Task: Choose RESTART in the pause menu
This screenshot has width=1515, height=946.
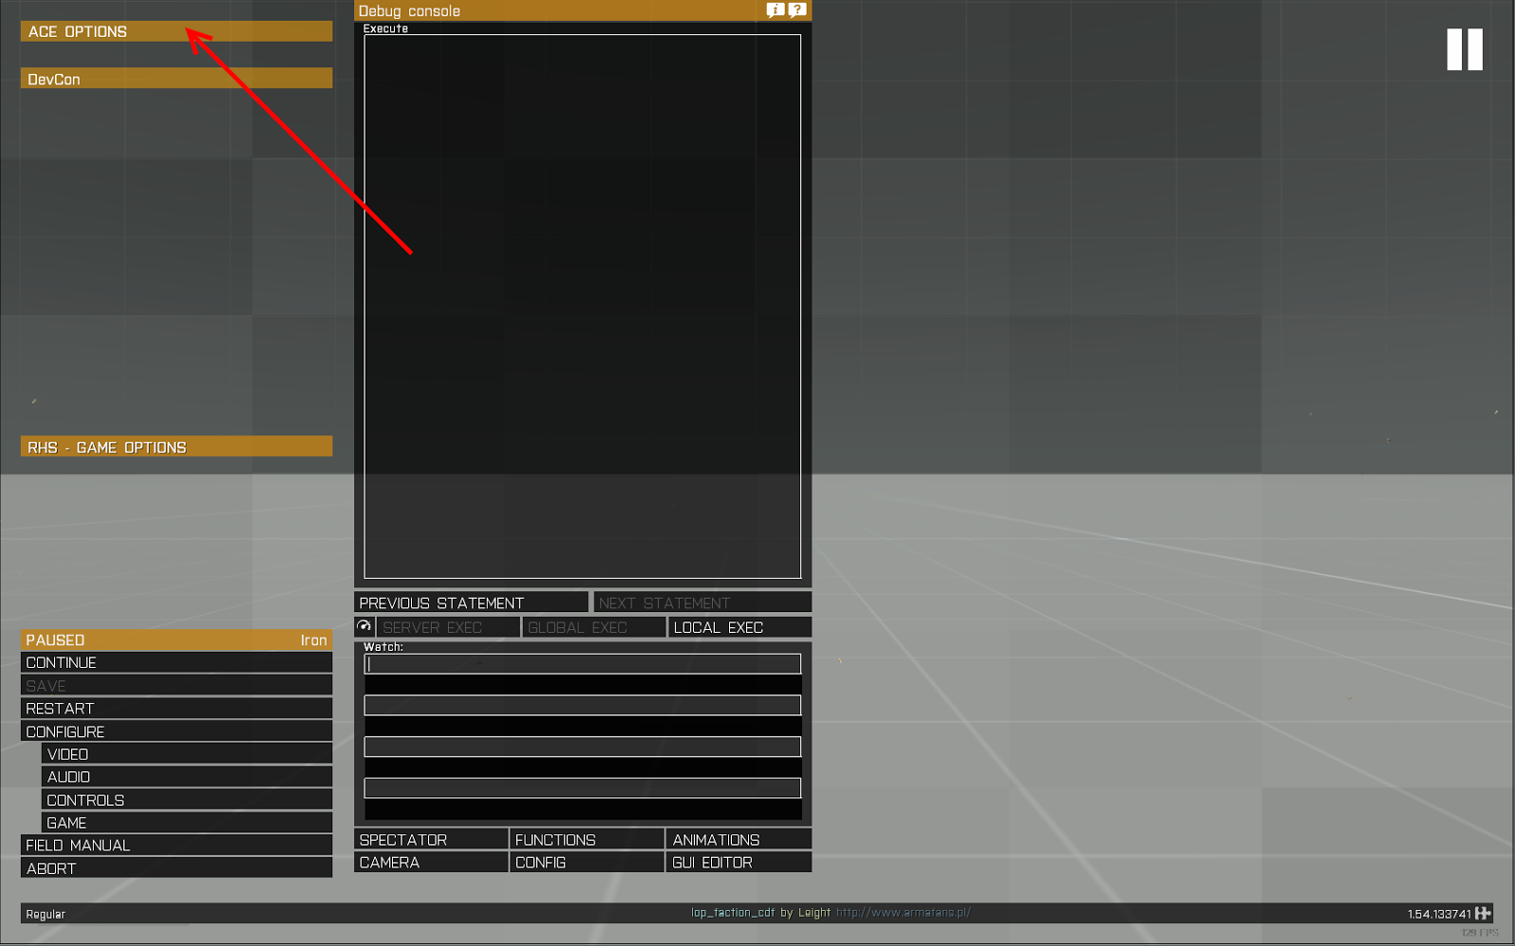Action: [x=176, y=708]
